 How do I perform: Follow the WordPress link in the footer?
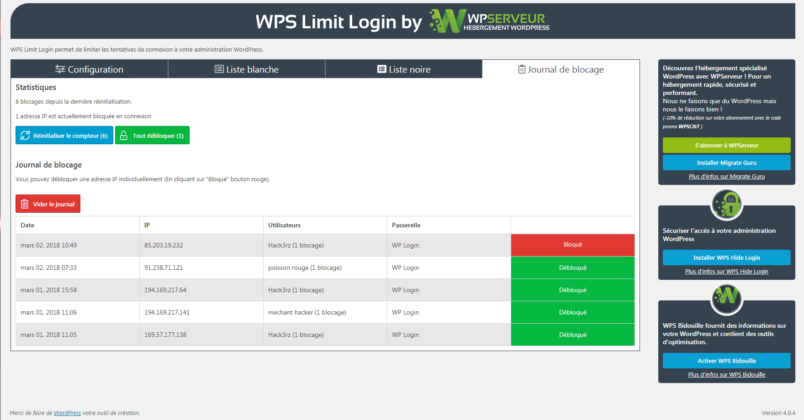click(x=67, y=413)
